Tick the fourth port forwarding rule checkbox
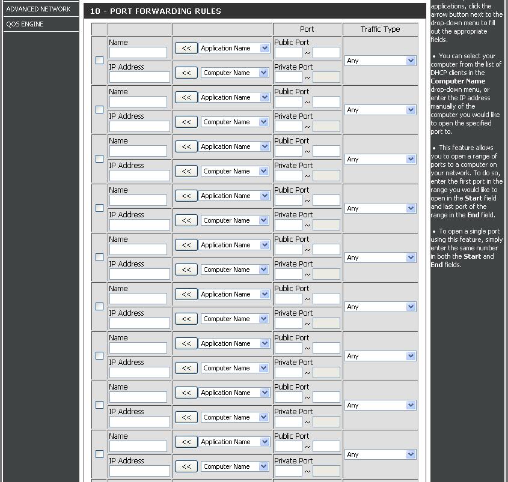The image size is (508, 482). 99,208
